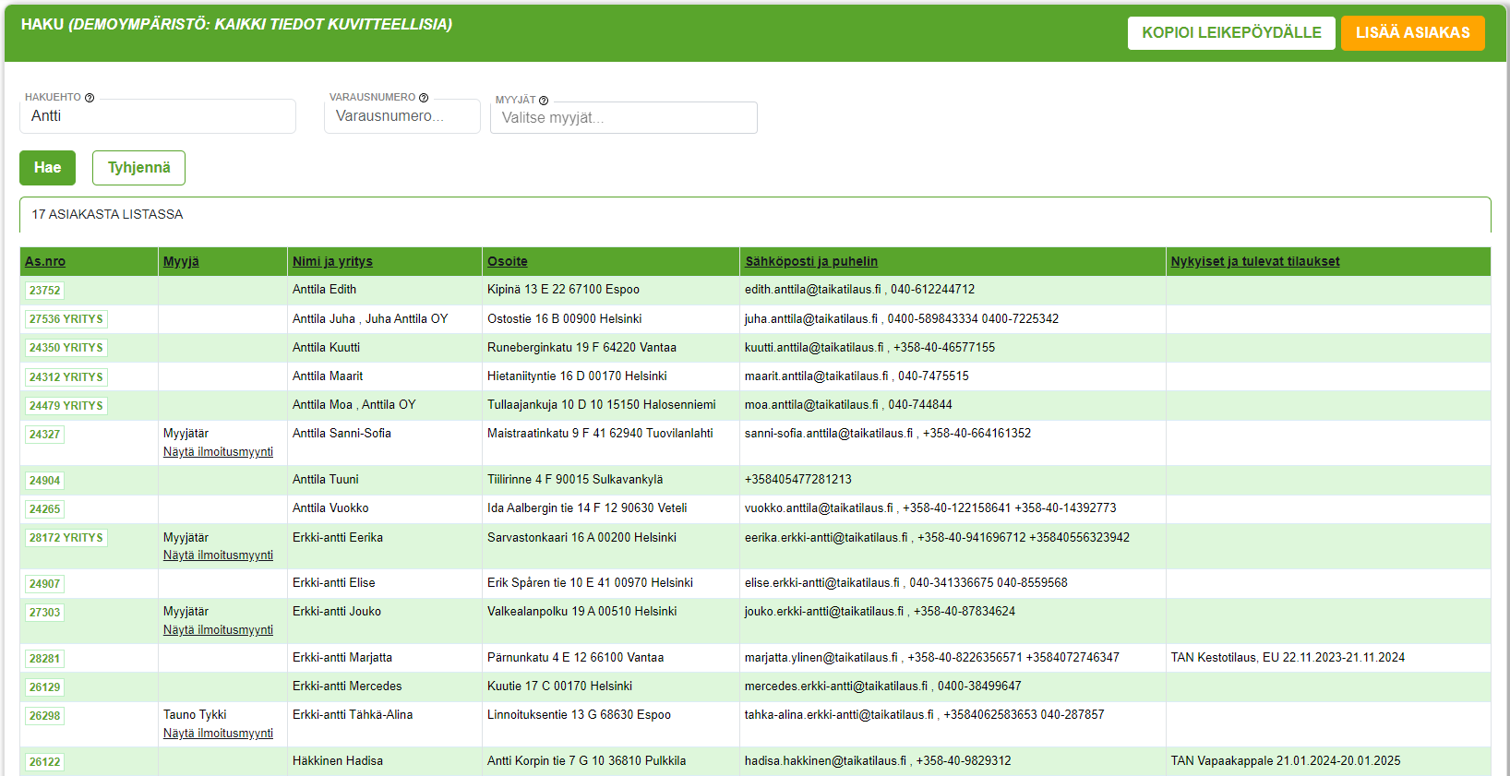The height and width of the screenshot is (776, 1510).
Task: Open customer number 26129
Action: click(x=44, y=687)
